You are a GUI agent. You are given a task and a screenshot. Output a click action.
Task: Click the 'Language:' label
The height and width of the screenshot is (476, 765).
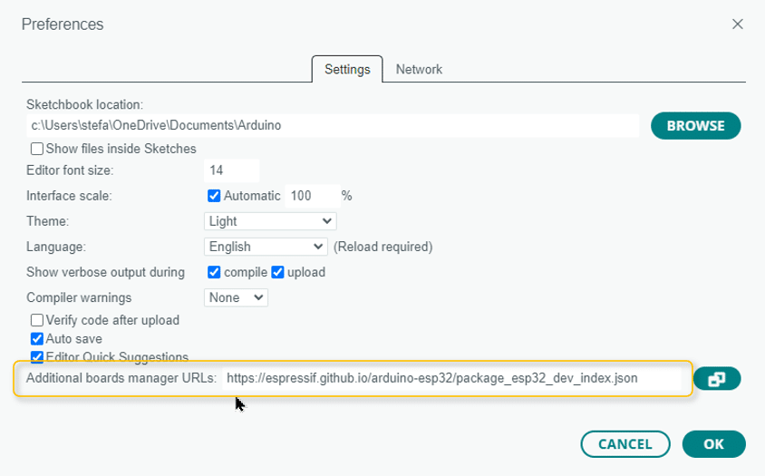point(56,247)
